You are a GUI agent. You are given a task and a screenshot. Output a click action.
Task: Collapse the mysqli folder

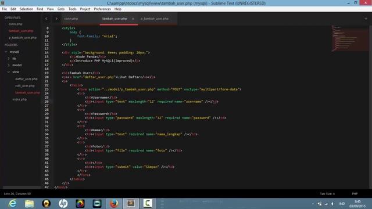click(x=6, y=52)
